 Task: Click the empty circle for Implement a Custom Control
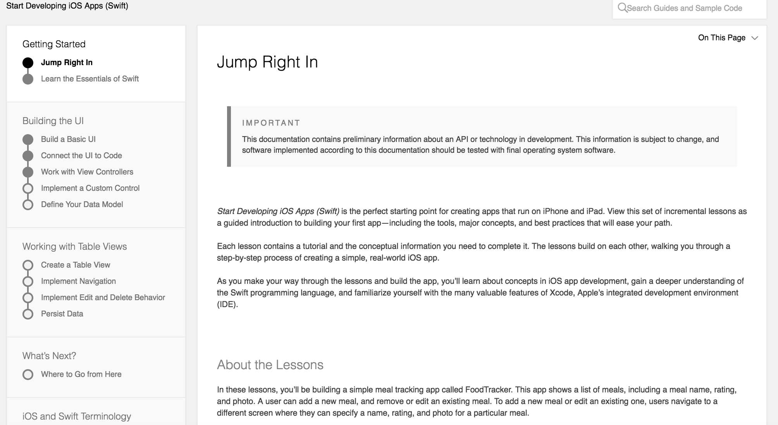28,188
